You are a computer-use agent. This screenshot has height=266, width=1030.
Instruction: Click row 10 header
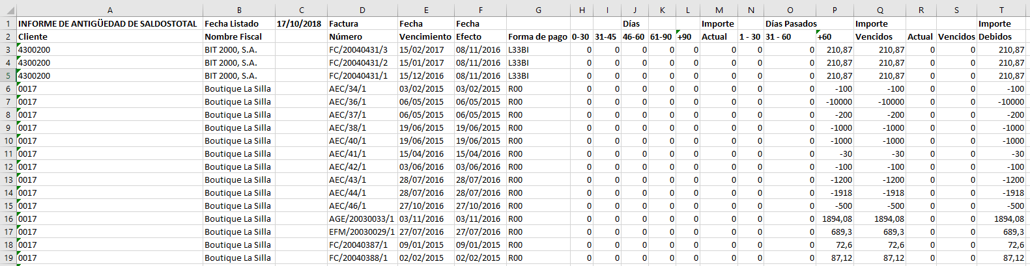pyautogui.click(x=8, y=140)
